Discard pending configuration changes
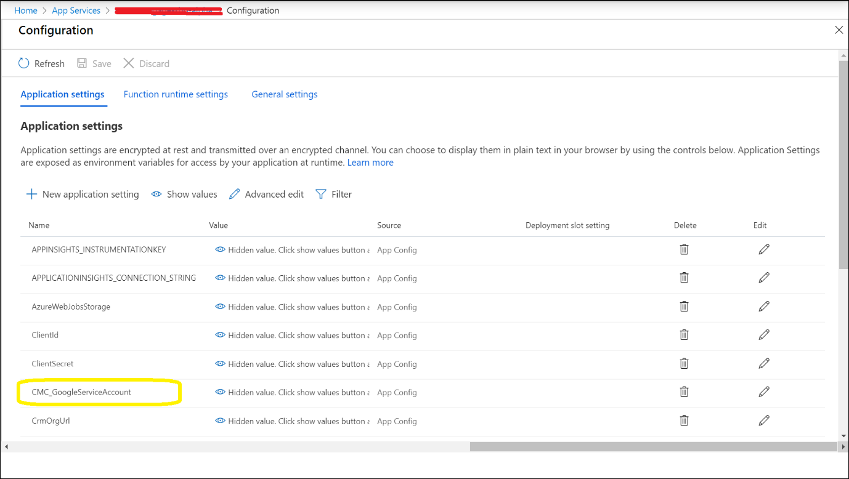Viewport: 849px width, 479px height. [146, 63]
